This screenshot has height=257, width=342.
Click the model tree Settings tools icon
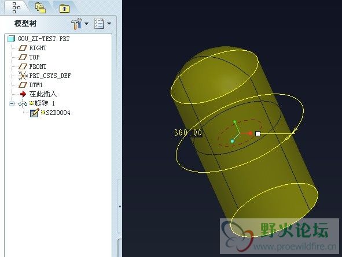tap(76, 24)
